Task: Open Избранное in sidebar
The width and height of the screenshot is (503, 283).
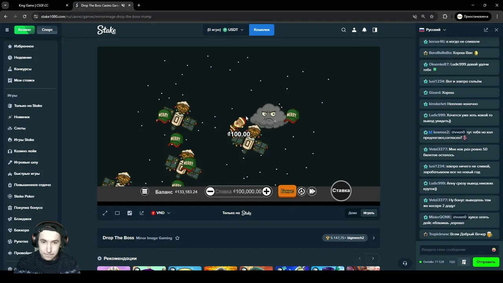Action: tap(31, 46)
